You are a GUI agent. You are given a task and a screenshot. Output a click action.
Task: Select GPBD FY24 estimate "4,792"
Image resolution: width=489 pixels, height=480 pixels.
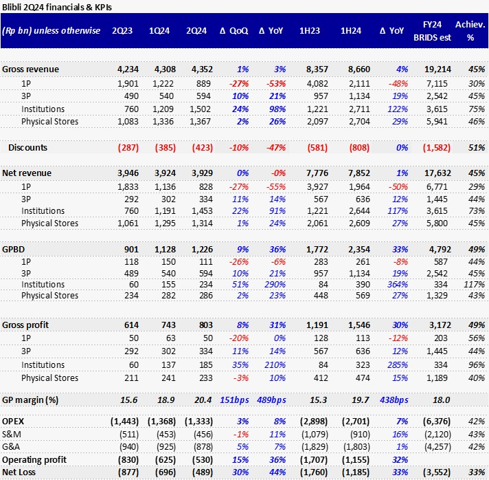point(440,249)
